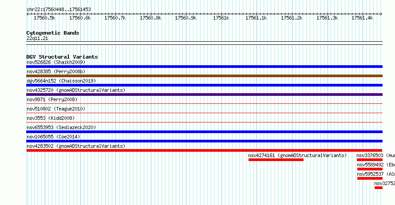
Task: Open nsv4283502 (gnomADStructuralVariants) label
Action: click(76, 146)
